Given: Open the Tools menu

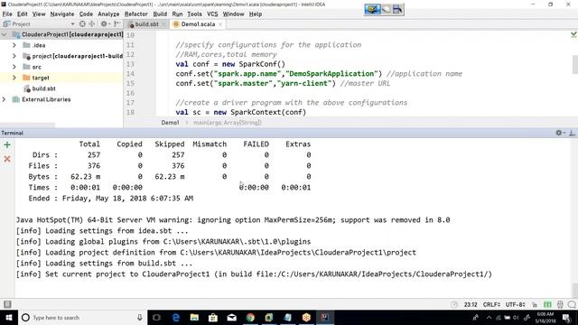Looking at the screenshot, I should tap(194, 14).
